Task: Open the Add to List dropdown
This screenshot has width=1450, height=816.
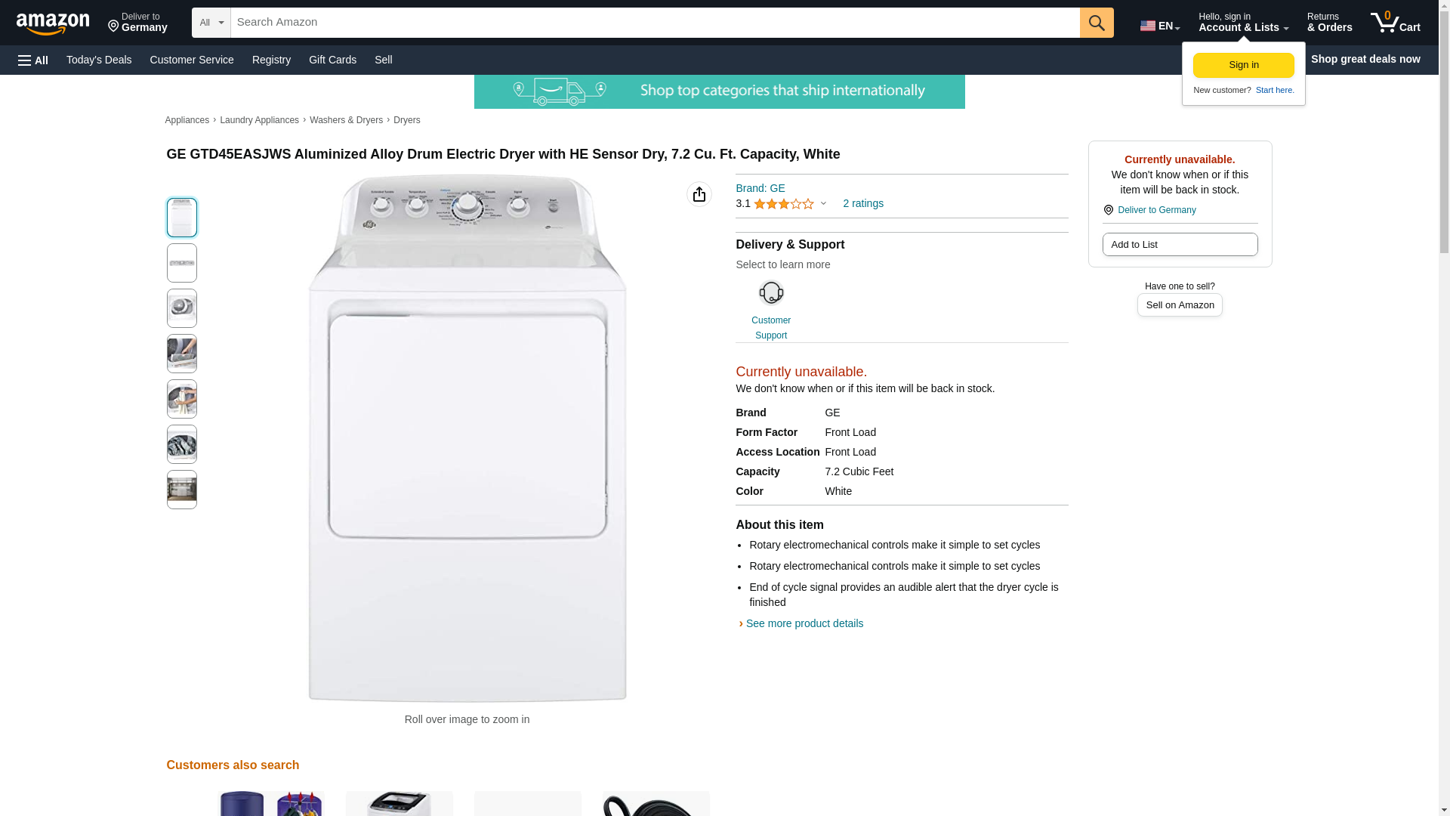Action: point(1180,245)
